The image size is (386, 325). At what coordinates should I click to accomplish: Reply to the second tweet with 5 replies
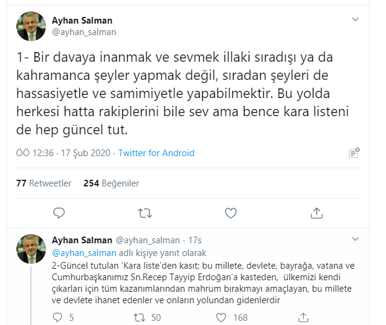(x=59, y=317)
